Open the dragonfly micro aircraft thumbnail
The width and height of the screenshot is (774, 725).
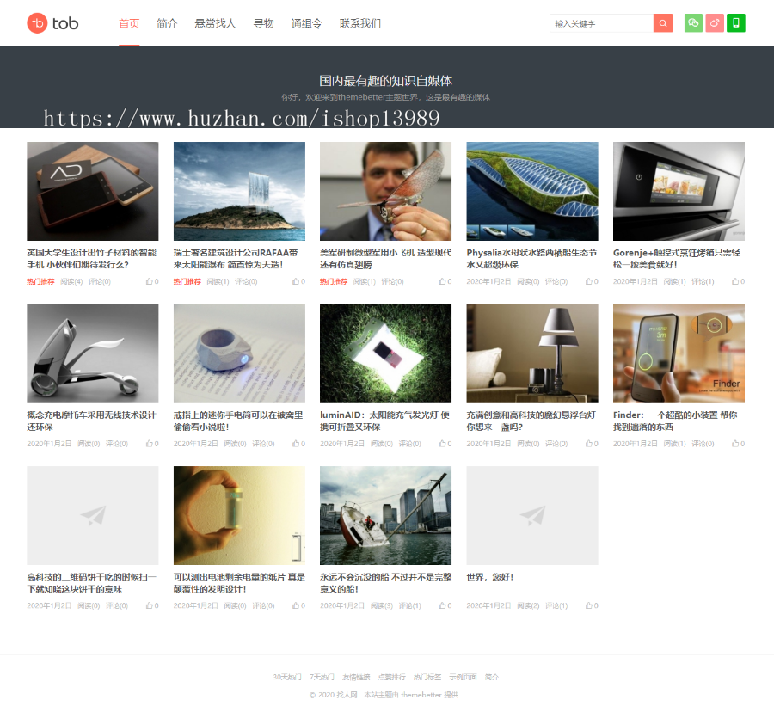[x=385, y=191]
